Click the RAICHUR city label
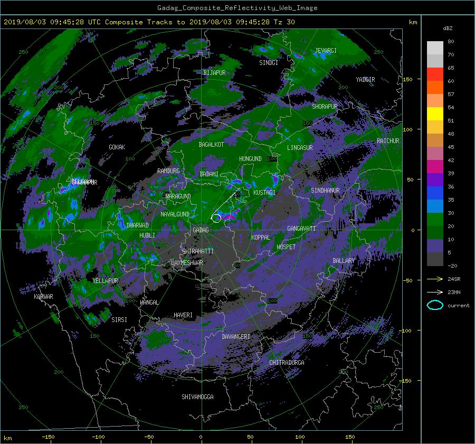Viewport: 475px width, 444px height. [x=388, y=141]
